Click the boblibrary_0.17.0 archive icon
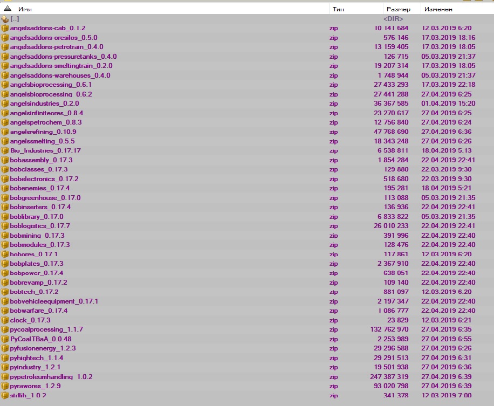Image resolution: width=494 pixels, height=406 pixels. tap(5, 217)
